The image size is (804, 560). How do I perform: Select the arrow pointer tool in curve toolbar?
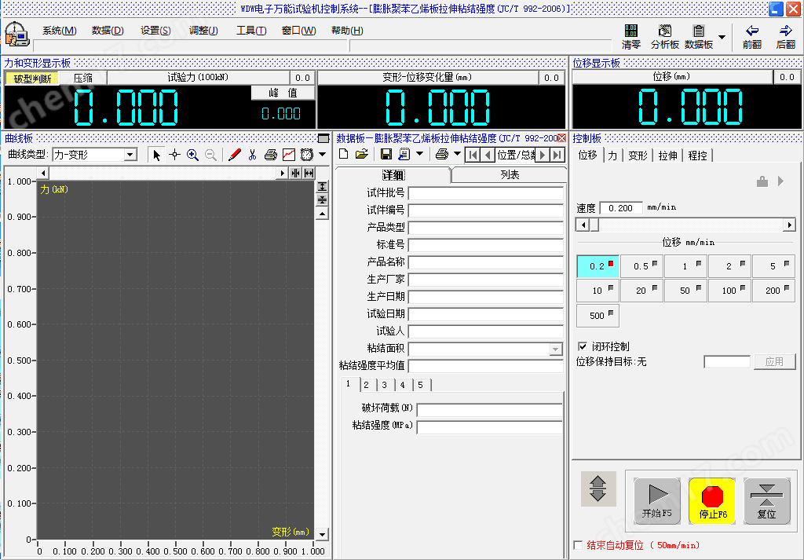tap(157, 155)
